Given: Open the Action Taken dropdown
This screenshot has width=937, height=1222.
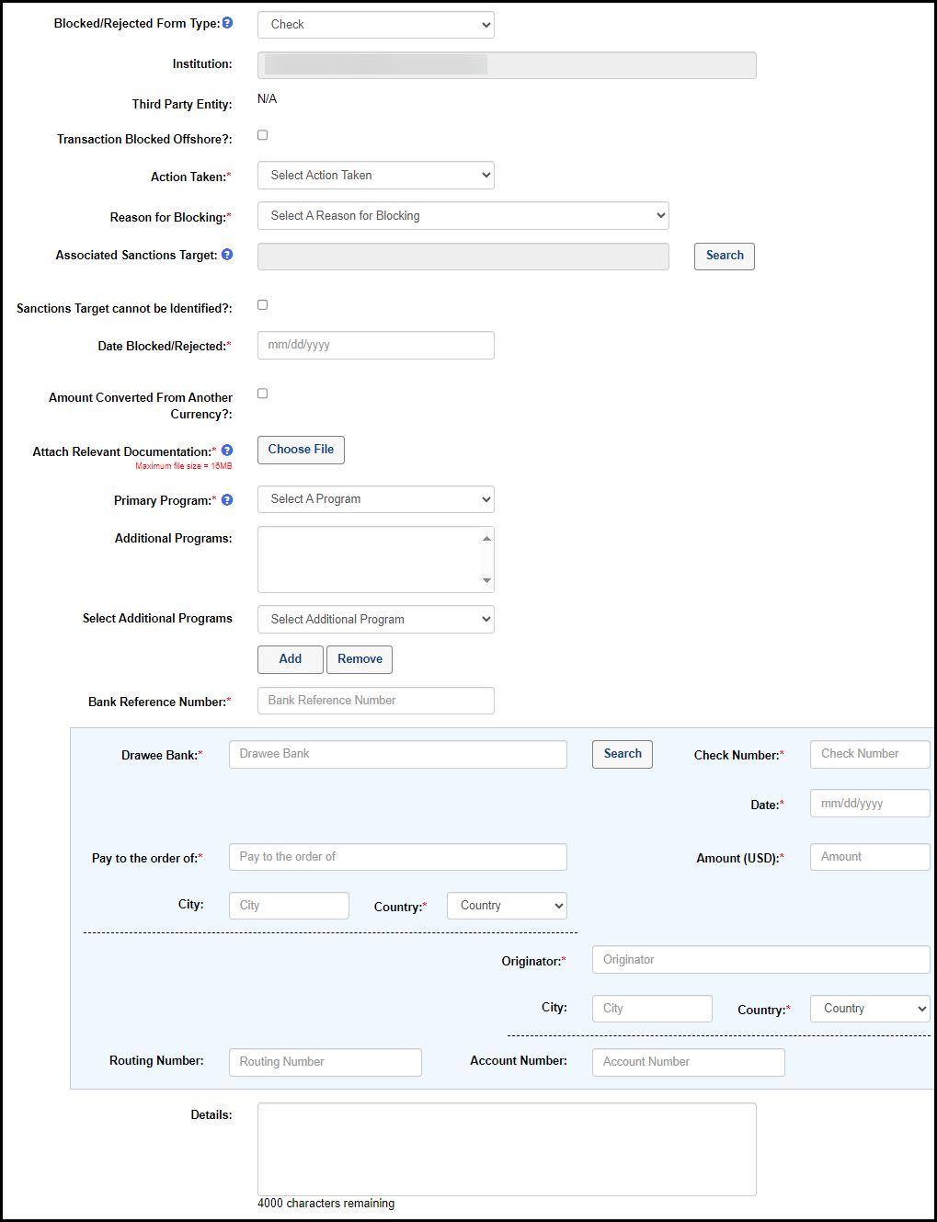Looking at the screenshot, I should [x=375, y=176].
